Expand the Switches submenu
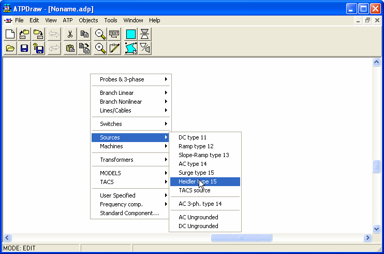Image resolution: width=384 pixels, height=254 pixels. pyautogui.click(x=131, y=124)
